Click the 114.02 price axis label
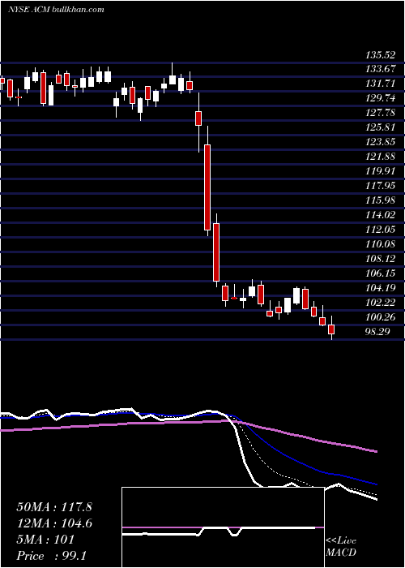 pos(381,215)
